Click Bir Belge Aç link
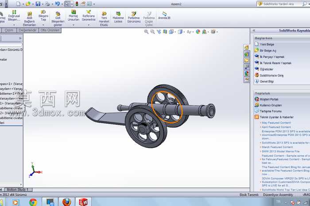Image resolution: width=310 pixels, height=206 pixels. (268, 51)
